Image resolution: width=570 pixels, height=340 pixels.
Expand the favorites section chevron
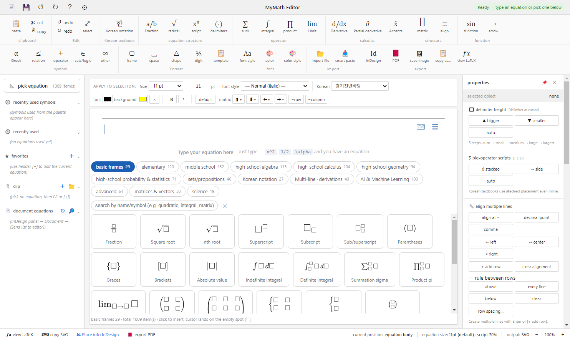[x=78, y=157]
